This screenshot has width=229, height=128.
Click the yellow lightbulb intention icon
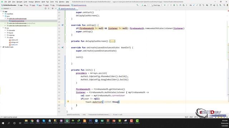tap(68, 102)
